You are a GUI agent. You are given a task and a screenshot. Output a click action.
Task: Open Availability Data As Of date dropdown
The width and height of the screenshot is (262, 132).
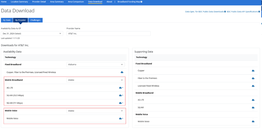point(32,34)
